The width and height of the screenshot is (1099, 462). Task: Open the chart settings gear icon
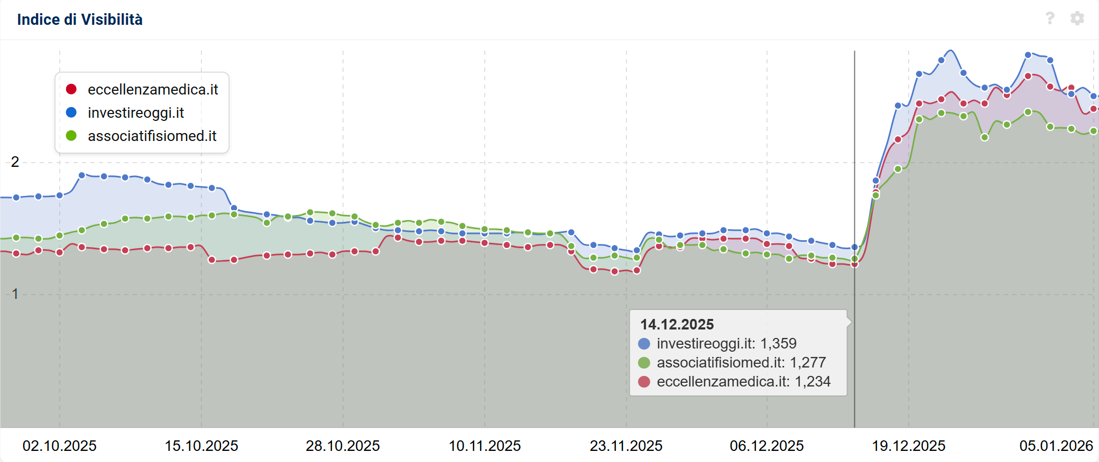point(1077,18)
